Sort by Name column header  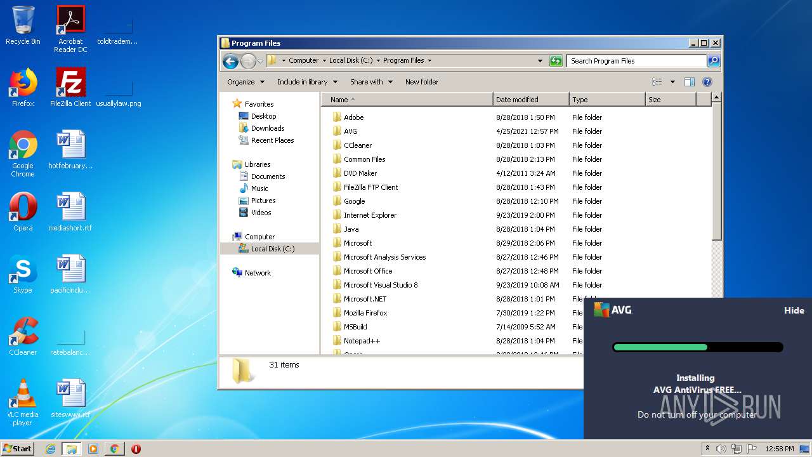[x=407, y=100]
